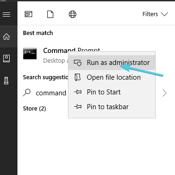
Task: Open the Notebook icon in sidebar
Action: point(6,58)
